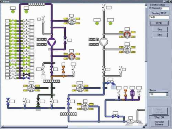Viewport: 172px width, 129px height.
Task: Click the vertical scrollbar up arrow
Action: [146, 5]
